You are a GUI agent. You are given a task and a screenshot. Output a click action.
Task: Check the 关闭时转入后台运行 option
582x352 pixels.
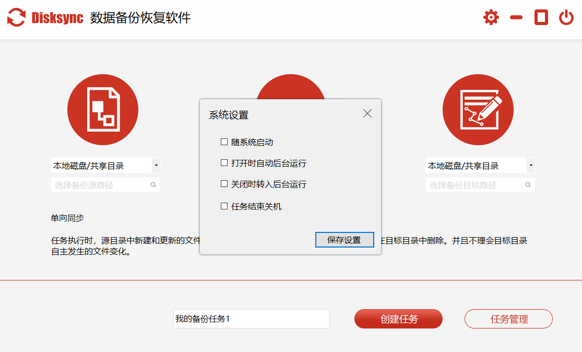(224, 184)
